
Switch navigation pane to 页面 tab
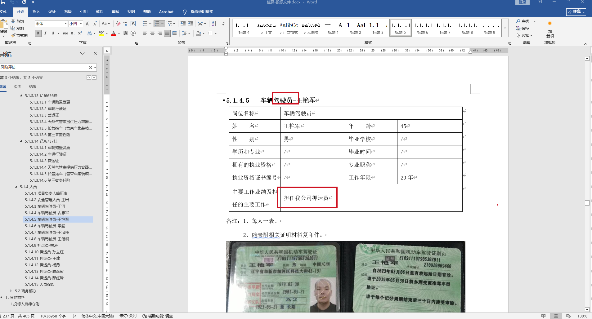point(18,86)
